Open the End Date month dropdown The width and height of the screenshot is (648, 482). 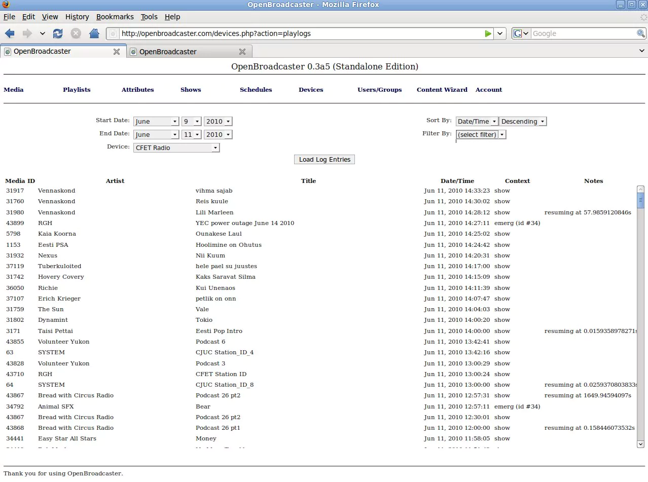tap(156, 135)
